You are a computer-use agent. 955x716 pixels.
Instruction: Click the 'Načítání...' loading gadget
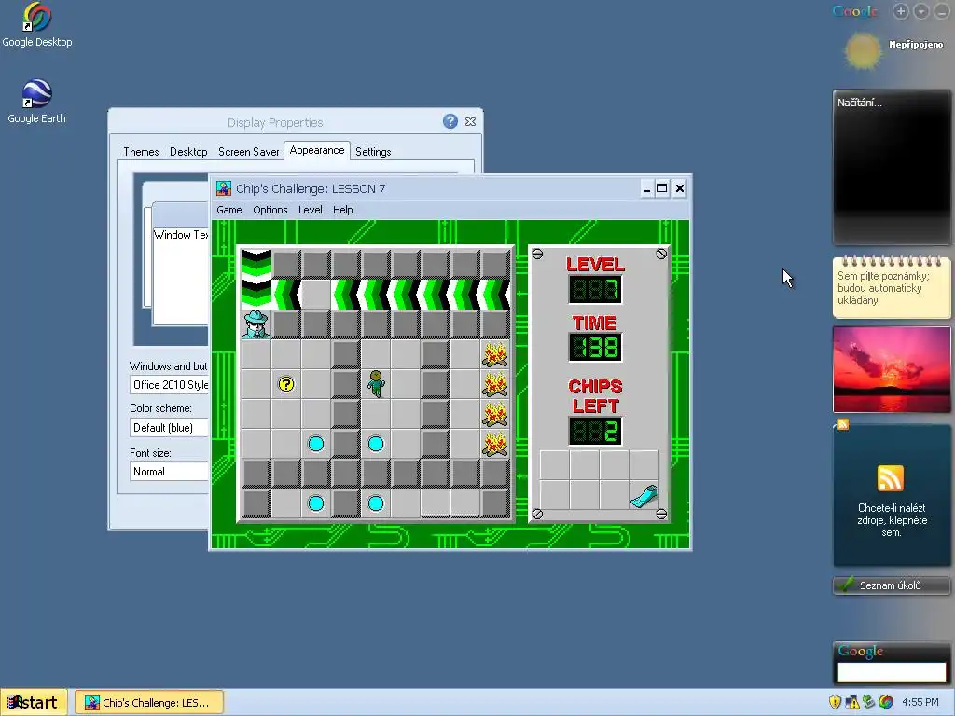(892, 166)
